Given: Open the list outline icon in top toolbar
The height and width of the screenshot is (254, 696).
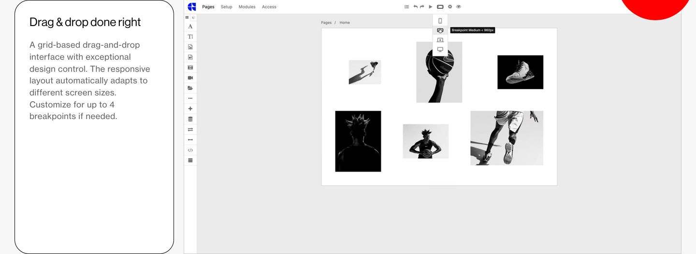Looking at the screenshot, I should pos(406,7).
